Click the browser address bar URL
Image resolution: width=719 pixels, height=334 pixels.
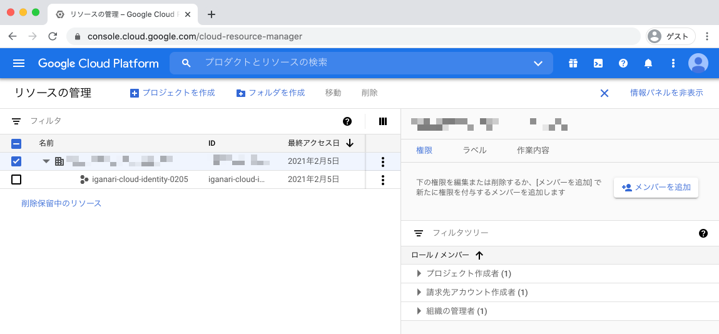195,36
